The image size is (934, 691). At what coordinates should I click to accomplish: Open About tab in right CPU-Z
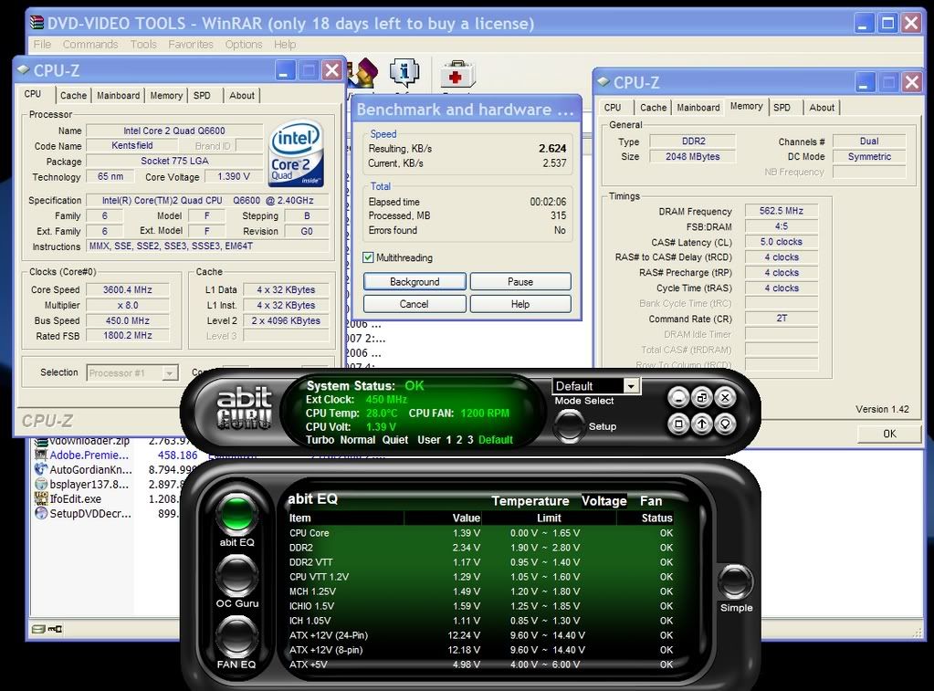click(822, 107)
